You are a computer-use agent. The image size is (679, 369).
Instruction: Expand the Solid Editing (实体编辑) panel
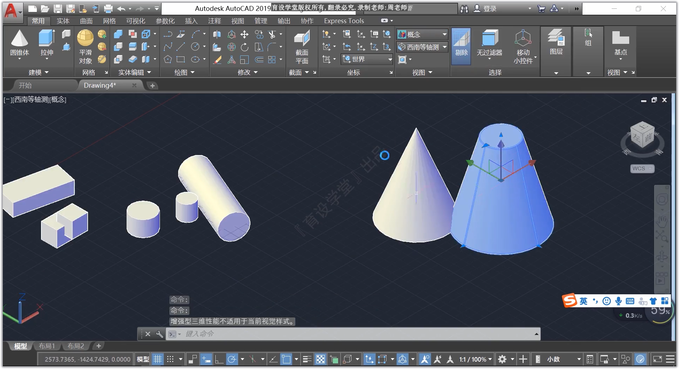135,72
